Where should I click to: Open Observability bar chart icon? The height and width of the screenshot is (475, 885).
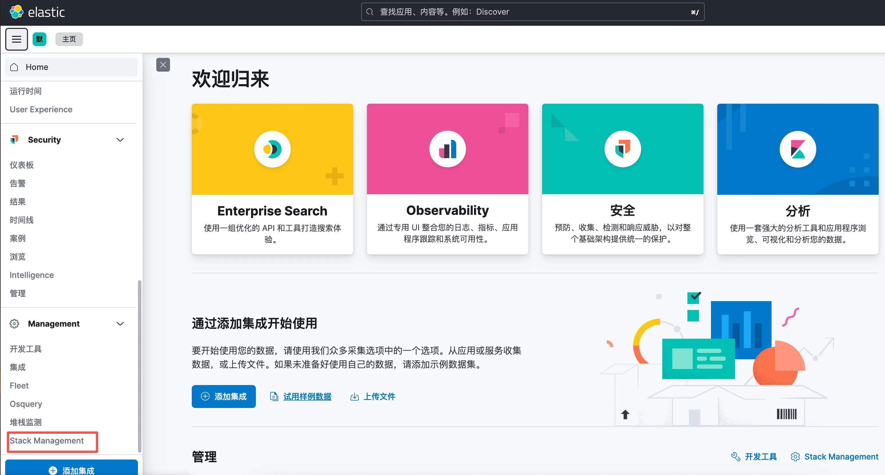coord(447,149)
